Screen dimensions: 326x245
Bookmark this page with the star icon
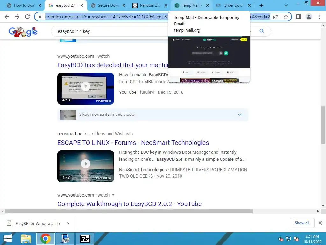click(x=286, y=17)
